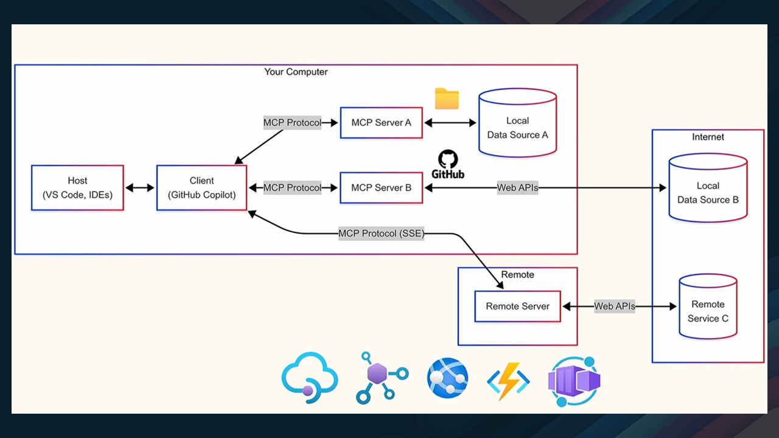The height and width of the screenshot is (438, 779).
Task: Click the blue cloud API Management icon
Action: tap(309, 378)
